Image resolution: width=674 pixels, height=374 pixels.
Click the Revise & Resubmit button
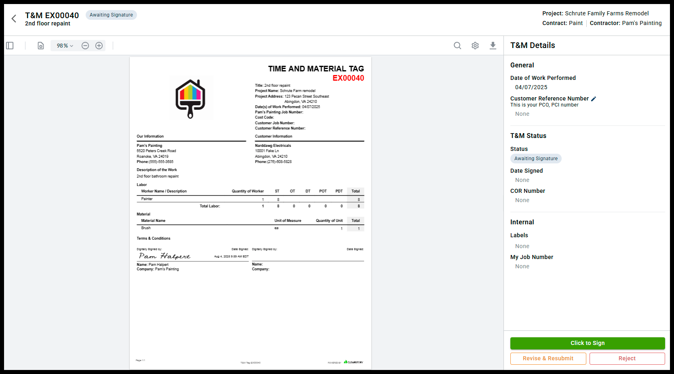click(548, 358)
